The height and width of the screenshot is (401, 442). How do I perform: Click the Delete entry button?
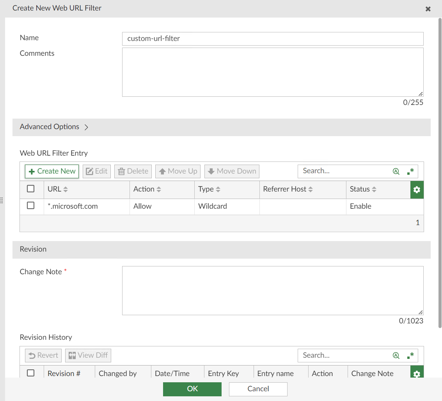point(133,171)
